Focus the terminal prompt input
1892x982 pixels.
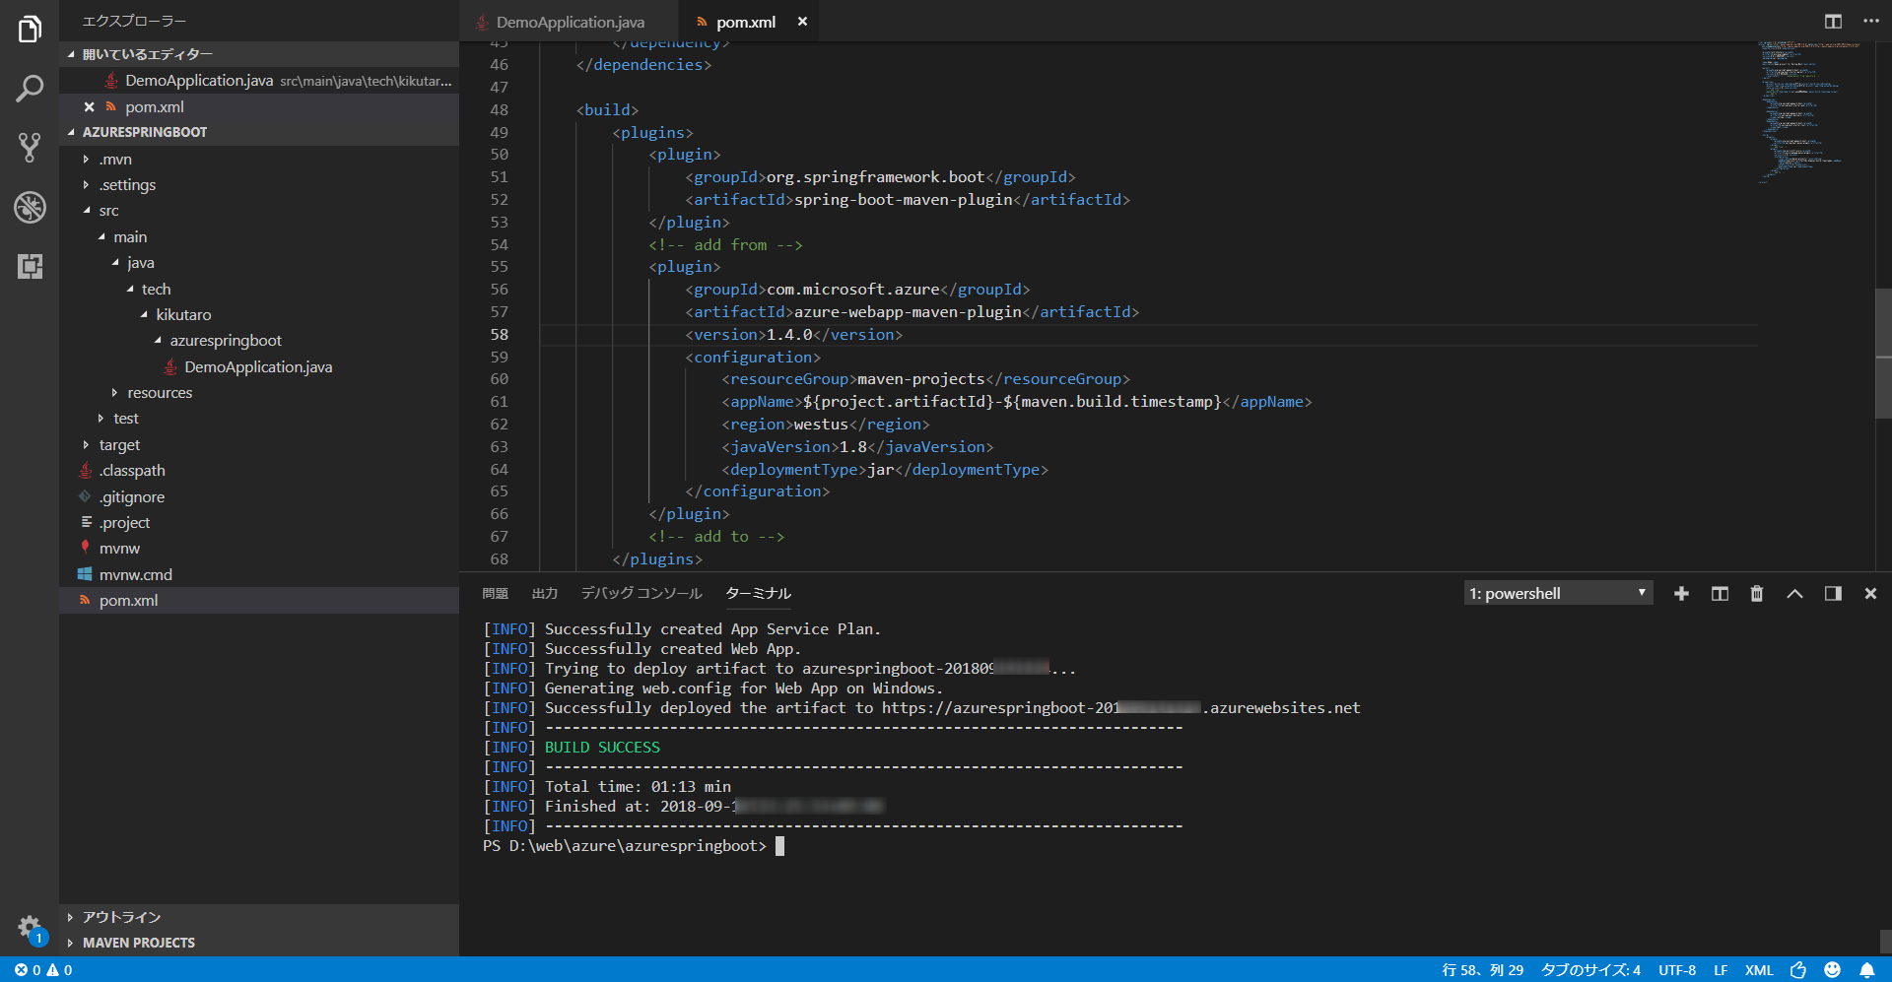point(779,846)
